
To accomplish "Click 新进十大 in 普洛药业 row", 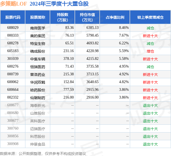I will point(150,75).
